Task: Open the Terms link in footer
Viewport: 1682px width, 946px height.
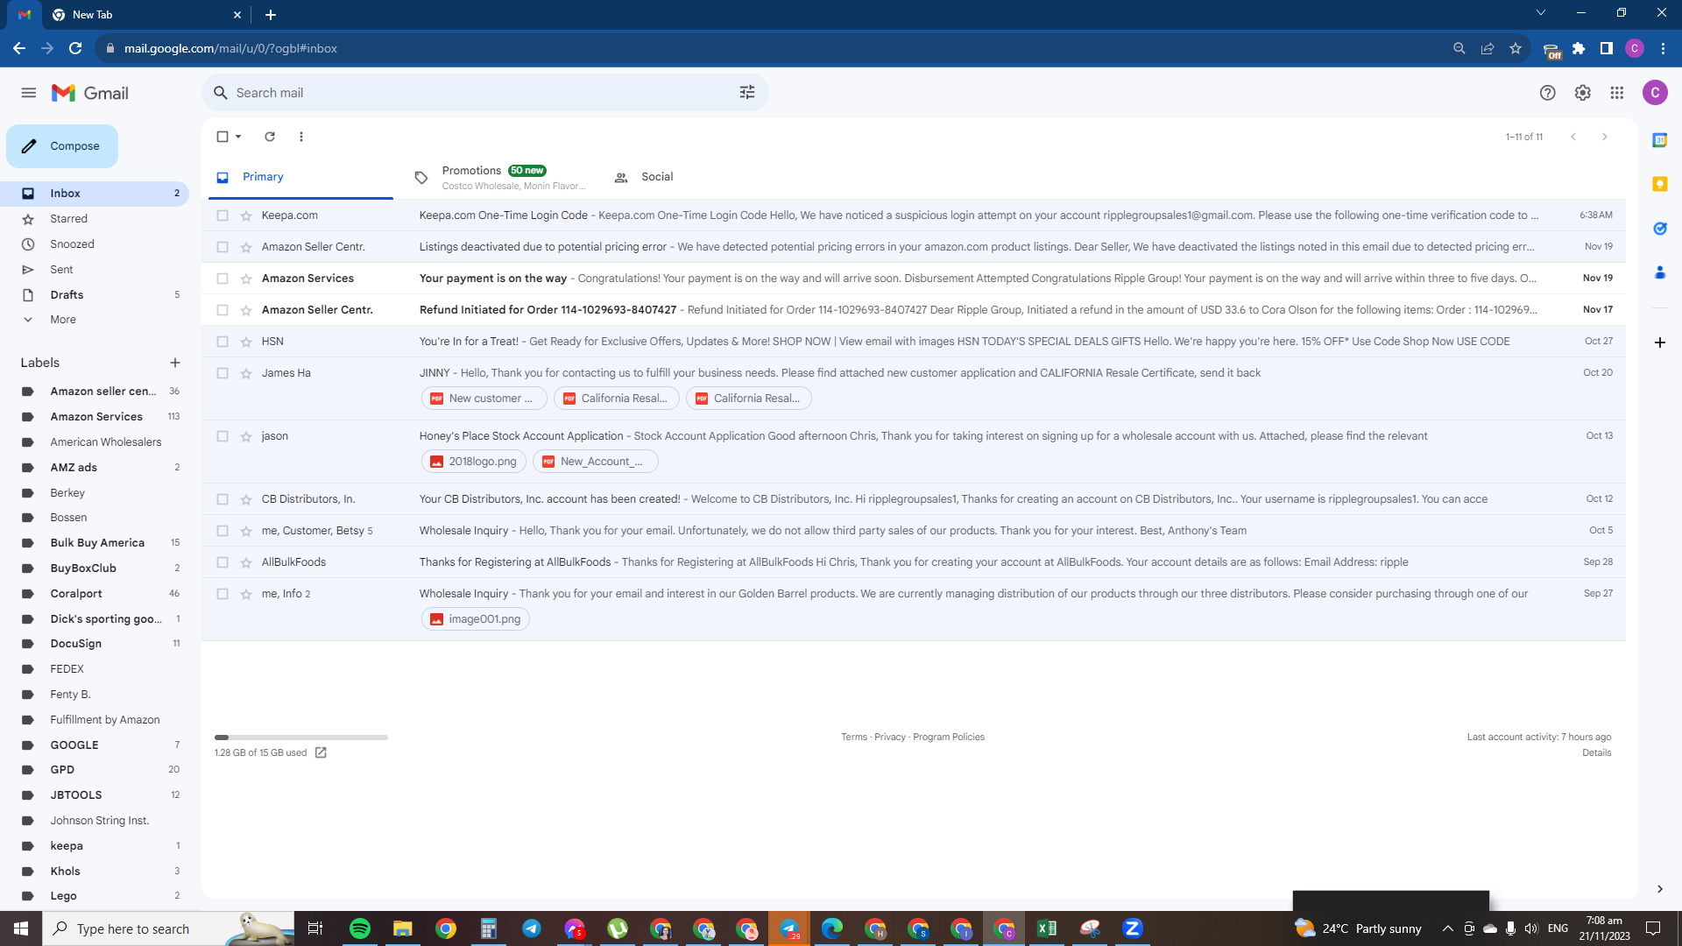Action: (854, 738)
